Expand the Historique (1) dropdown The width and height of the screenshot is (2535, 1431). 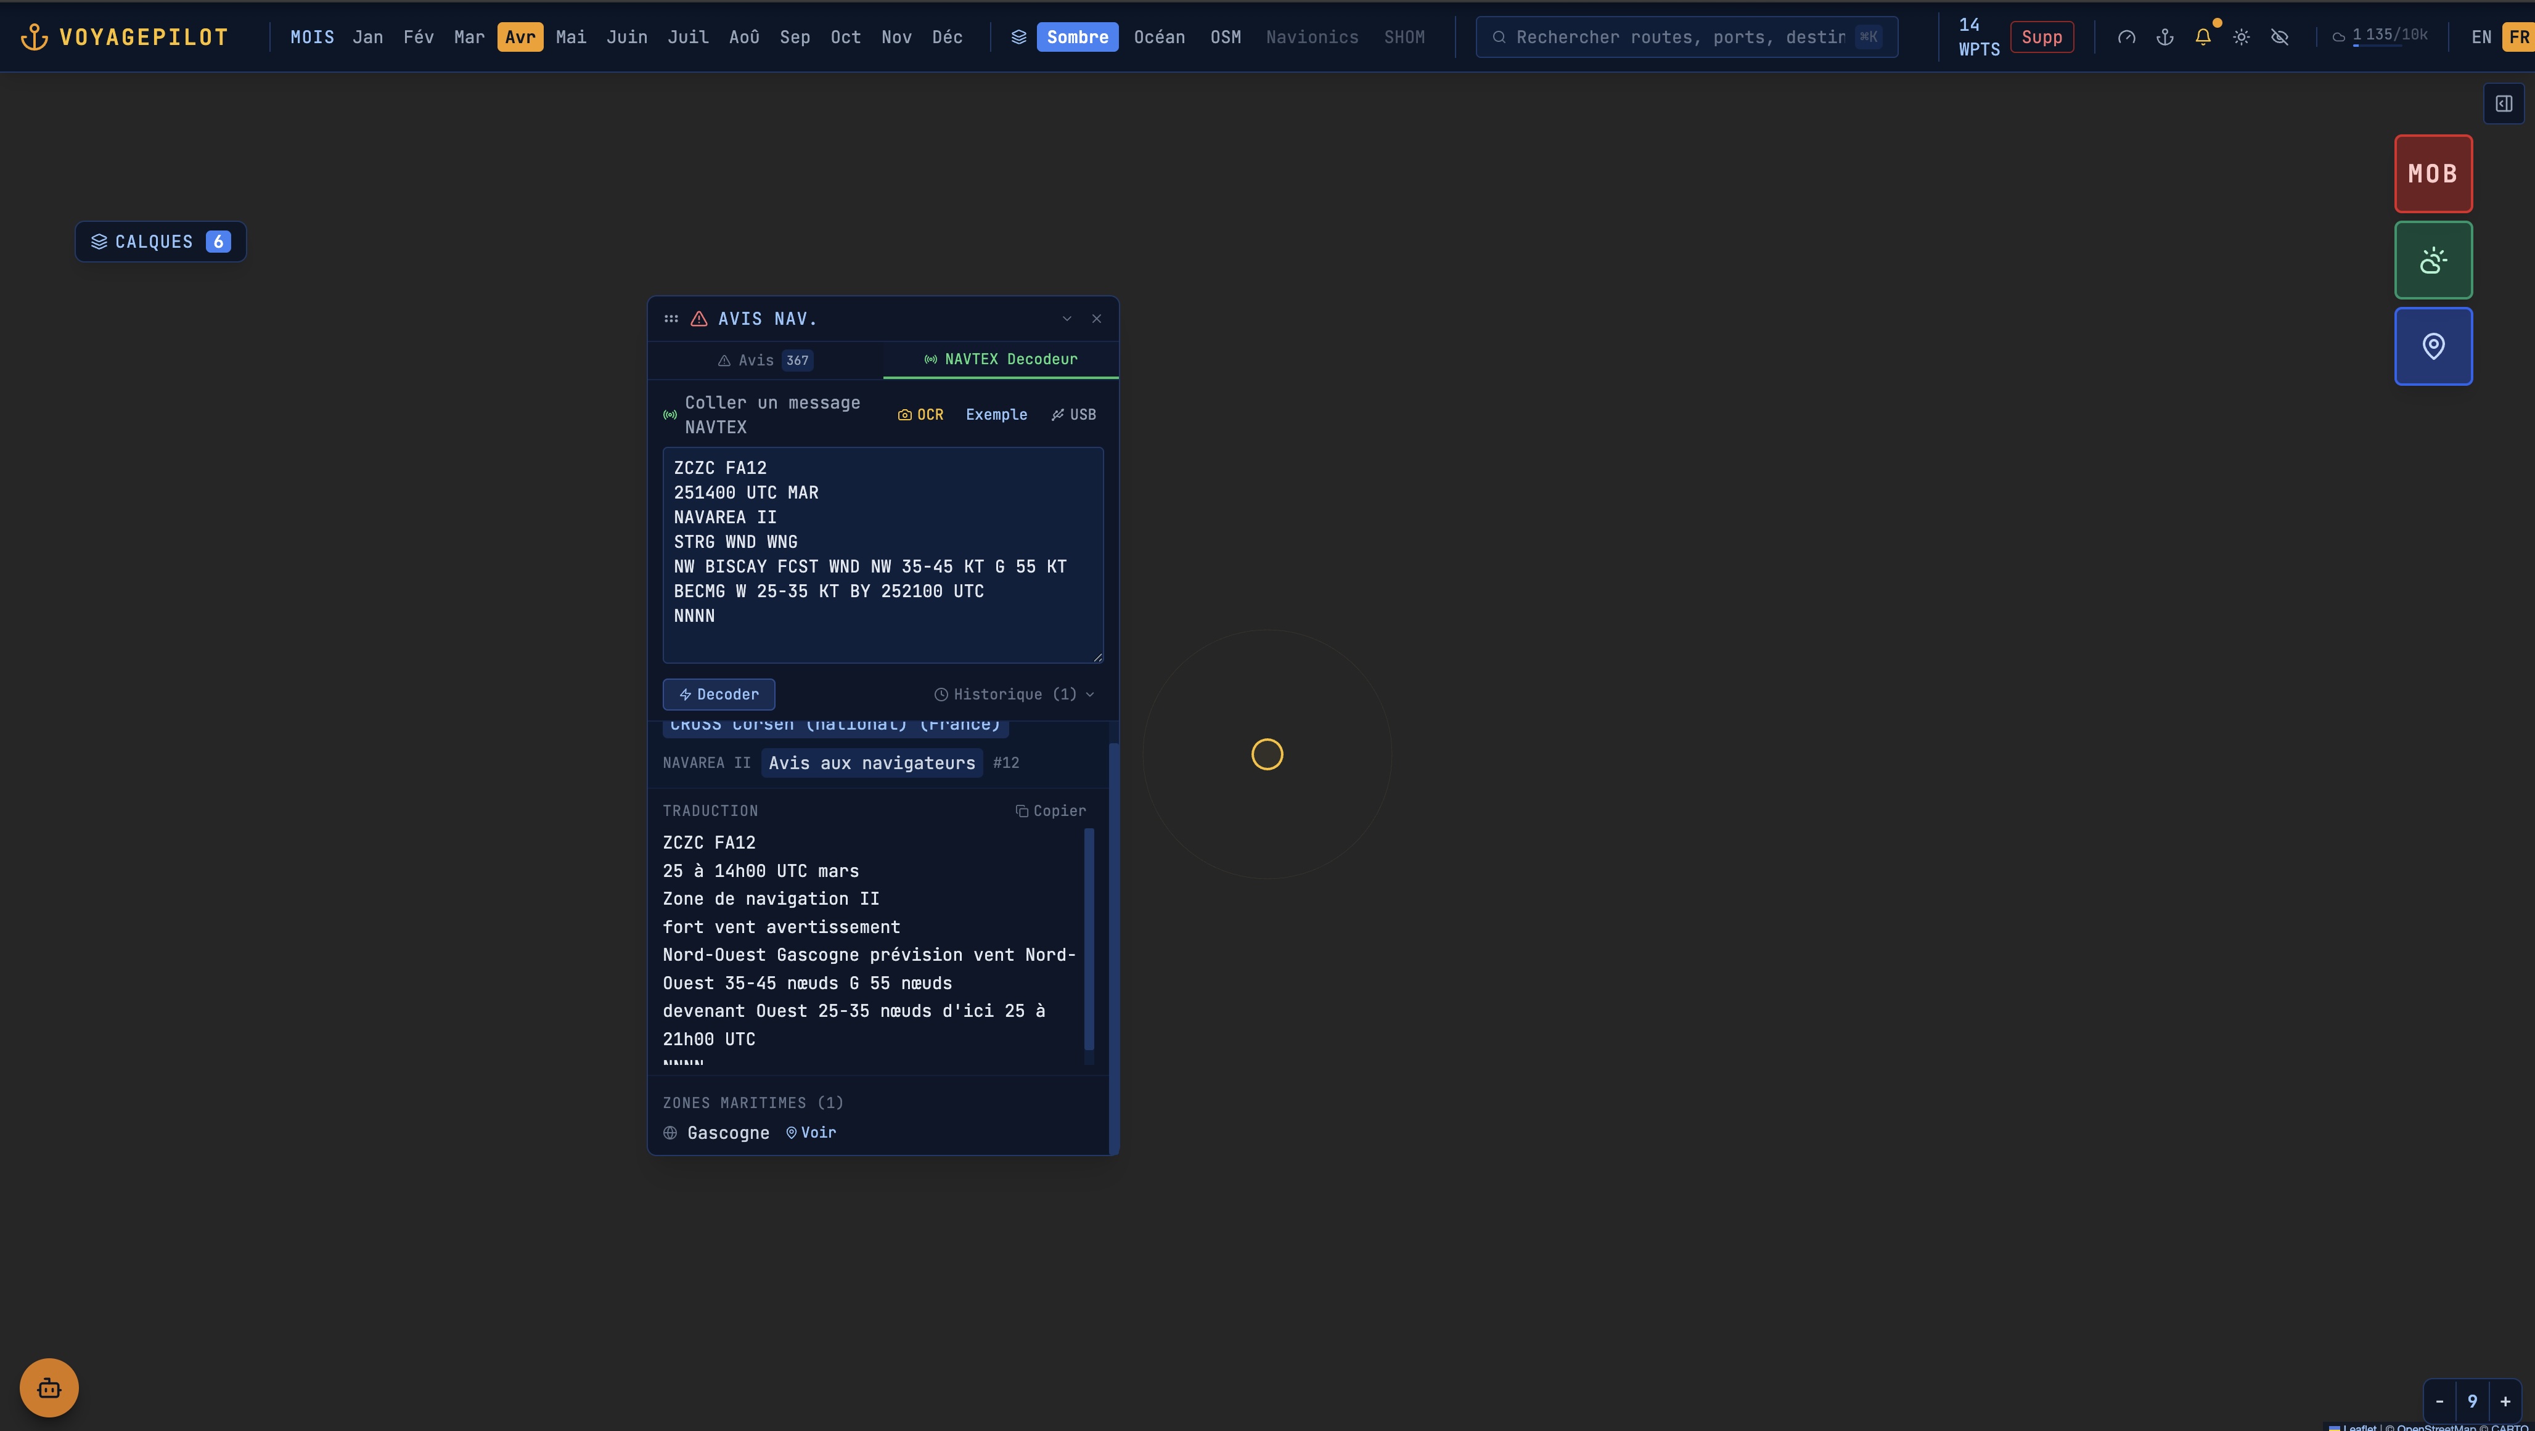[1014, 695]
